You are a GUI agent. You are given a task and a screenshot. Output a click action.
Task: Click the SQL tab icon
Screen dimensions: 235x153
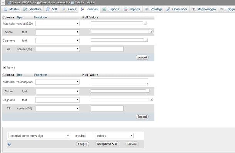(48, 9)
